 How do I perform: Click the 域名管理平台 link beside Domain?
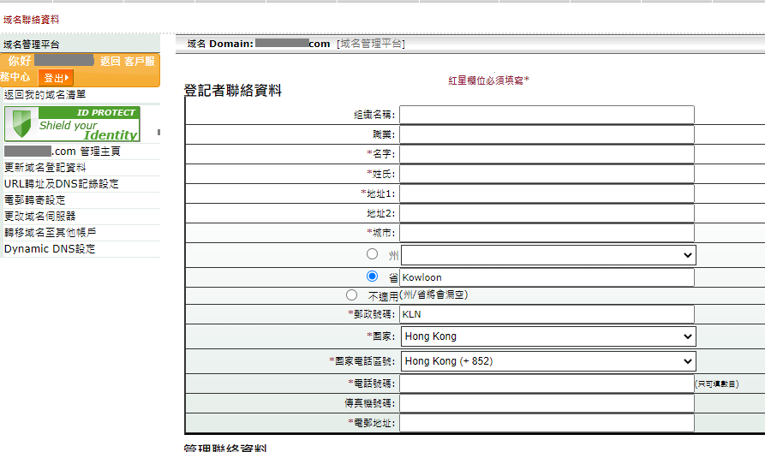click(371, 44)
